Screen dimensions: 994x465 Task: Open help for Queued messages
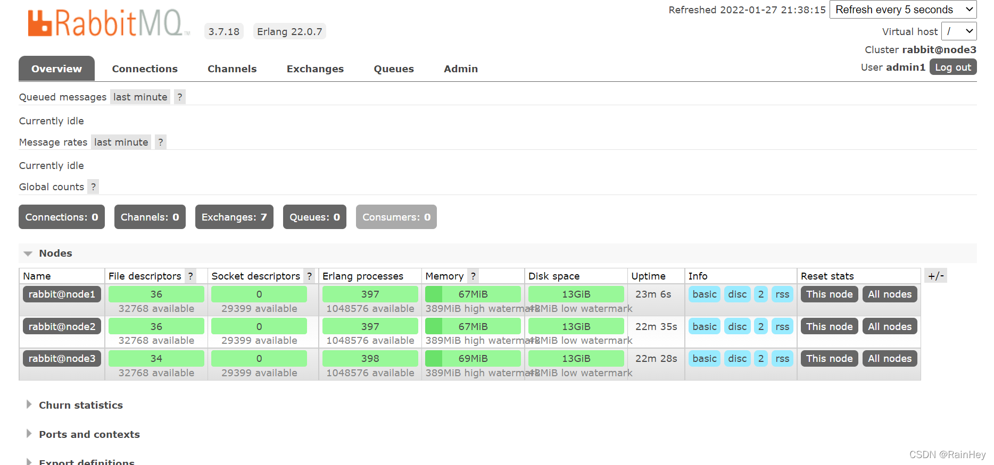(x=180, y=97)
